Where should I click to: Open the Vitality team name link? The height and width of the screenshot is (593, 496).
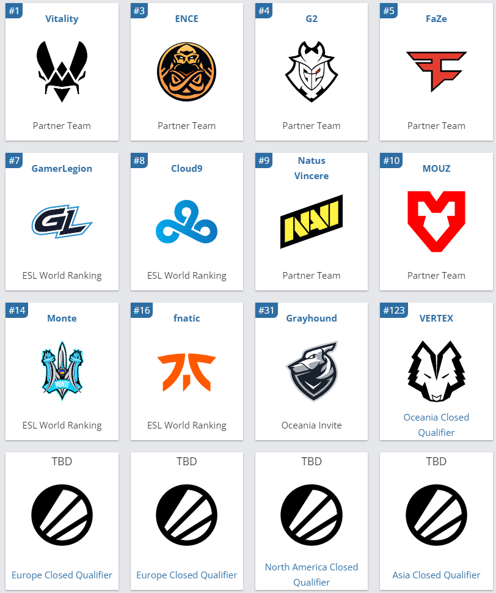[x=62, y=18]
